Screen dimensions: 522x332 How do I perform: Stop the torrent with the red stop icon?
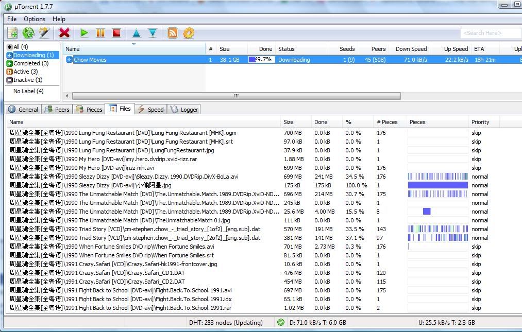click(116, 33)
